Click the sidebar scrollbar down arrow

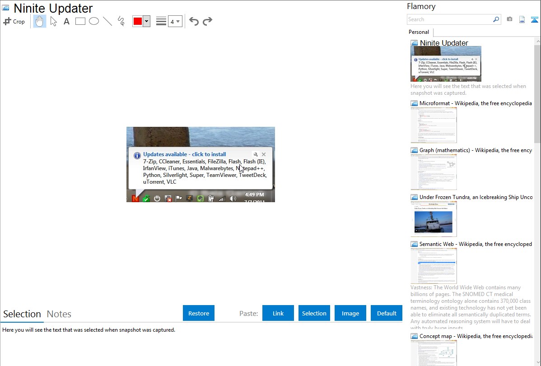[537, 362]
